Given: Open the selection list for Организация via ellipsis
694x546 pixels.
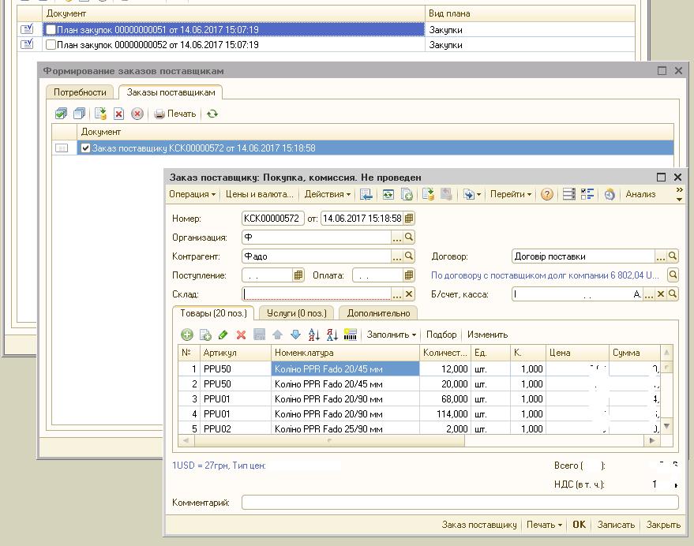Looking at the screenshot, I should (x=397, y=237).
